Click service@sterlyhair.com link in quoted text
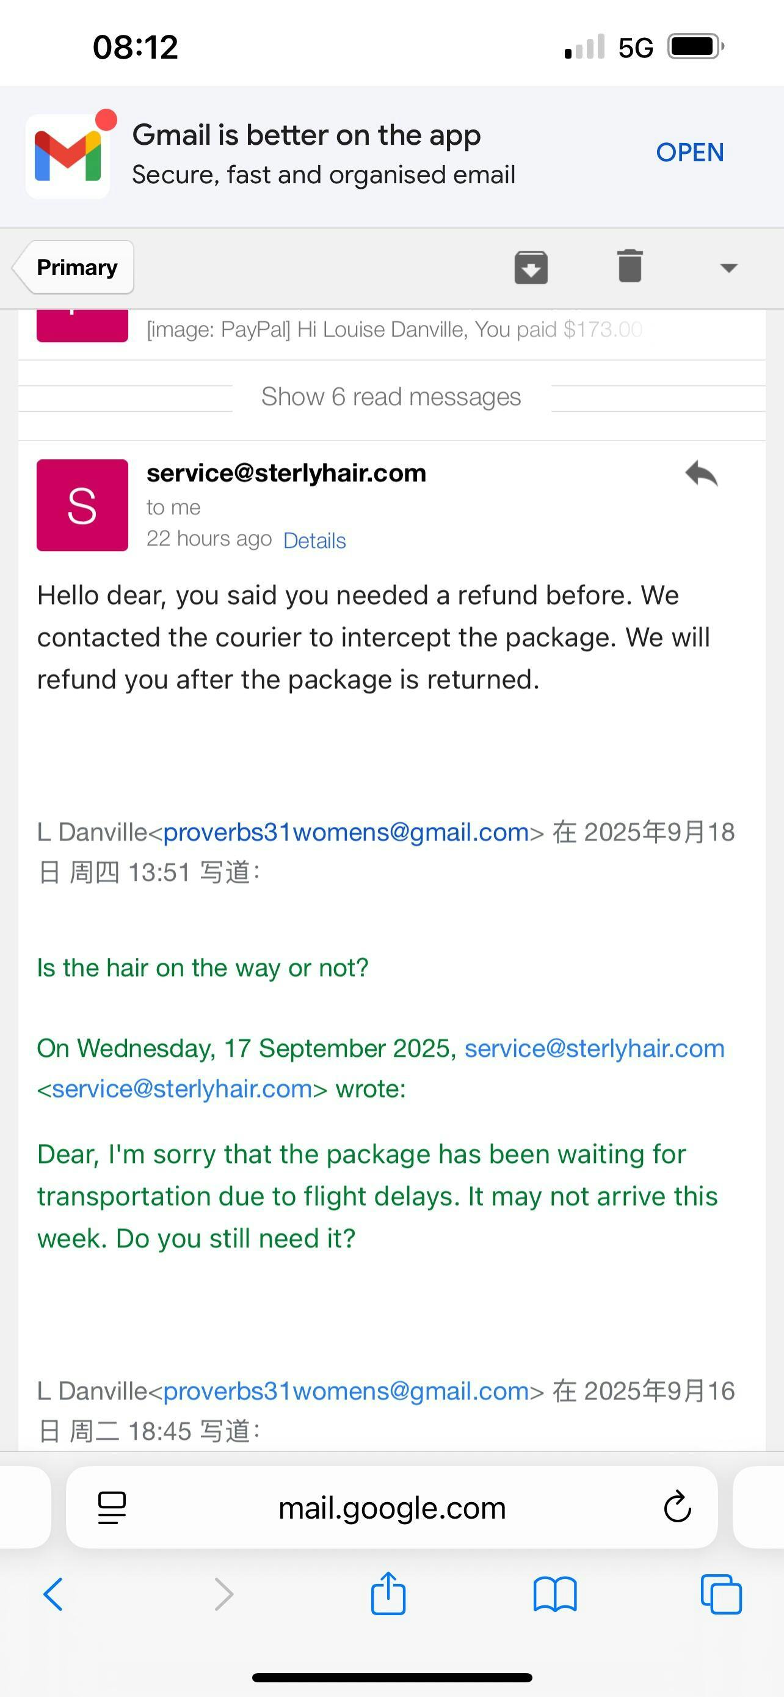The width and height of the screenshot is (784, 1697). point(595,1049)
